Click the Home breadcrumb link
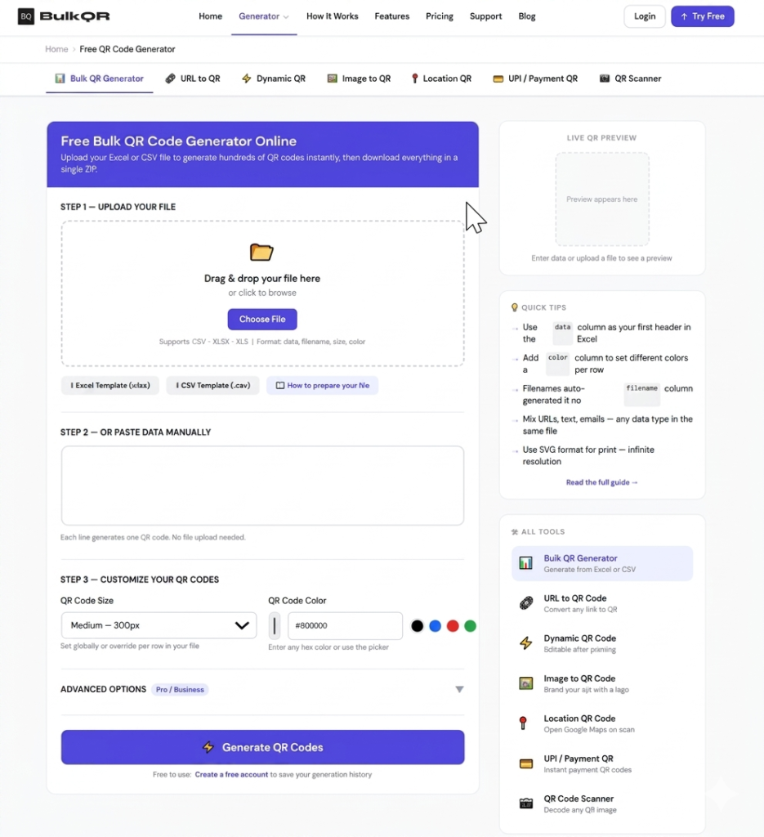764x837 pixels. 56,49
